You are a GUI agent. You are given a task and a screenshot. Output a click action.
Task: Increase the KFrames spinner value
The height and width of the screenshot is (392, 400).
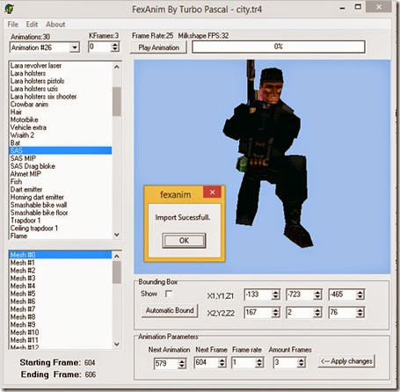(115, 45)
